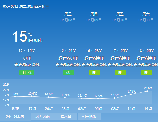Click the 20点 time axis label

(x=49, y=109)
